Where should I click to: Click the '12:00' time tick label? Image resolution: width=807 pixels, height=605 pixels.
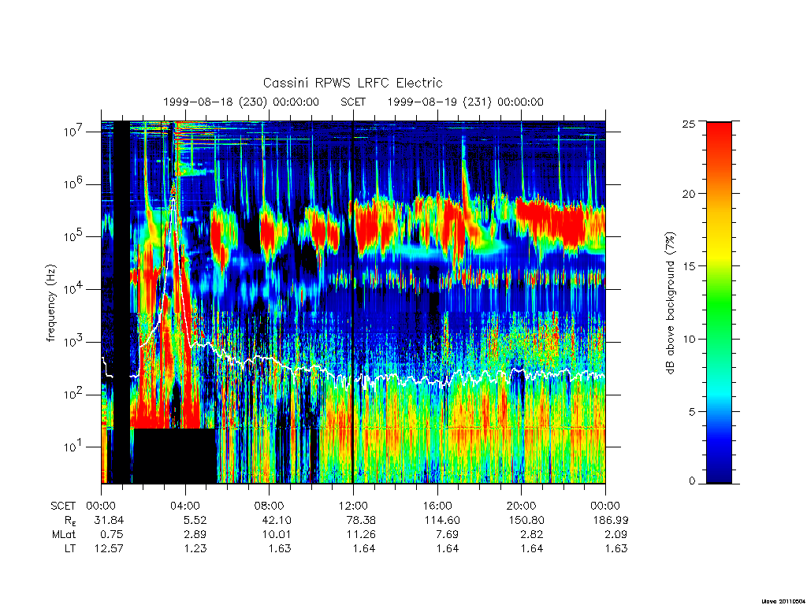click(x=353, y=506)
